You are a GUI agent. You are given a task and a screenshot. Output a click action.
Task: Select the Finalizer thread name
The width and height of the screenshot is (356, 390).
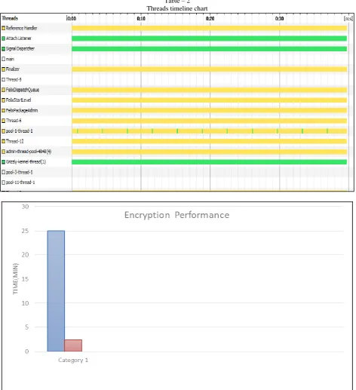13,69
